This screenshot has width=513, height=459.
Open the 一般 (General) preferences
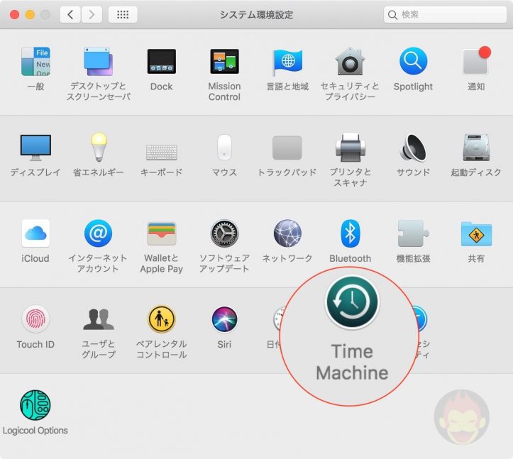[35, 62]
